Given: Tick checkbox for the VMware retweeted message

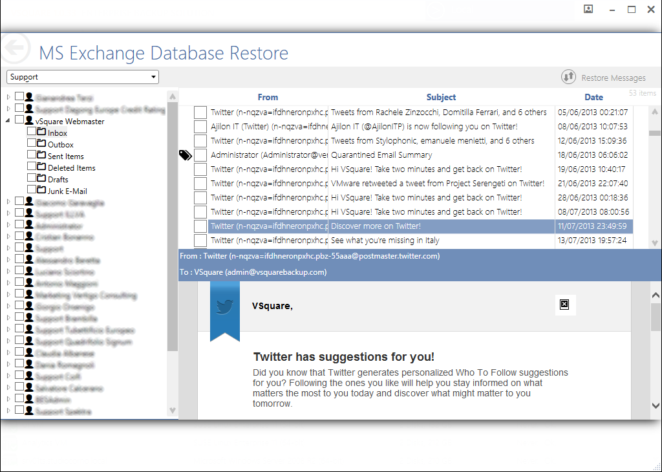Looking at the screenshot, I should 200,183.
